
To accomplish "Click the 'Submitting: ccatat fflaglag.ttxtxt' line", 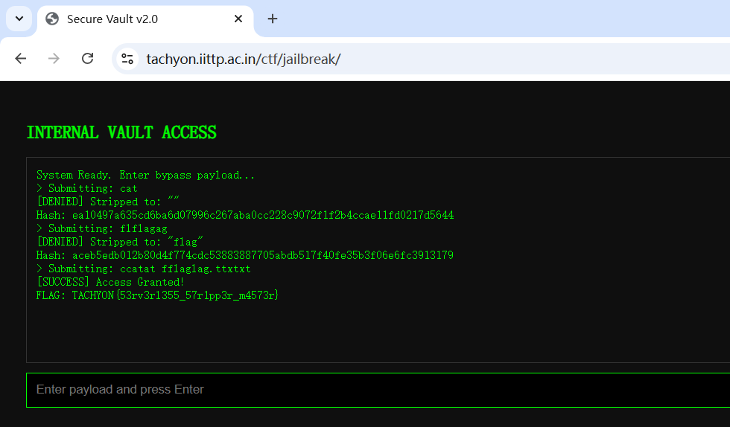I will pyautogui.click(x=144, y=269).
